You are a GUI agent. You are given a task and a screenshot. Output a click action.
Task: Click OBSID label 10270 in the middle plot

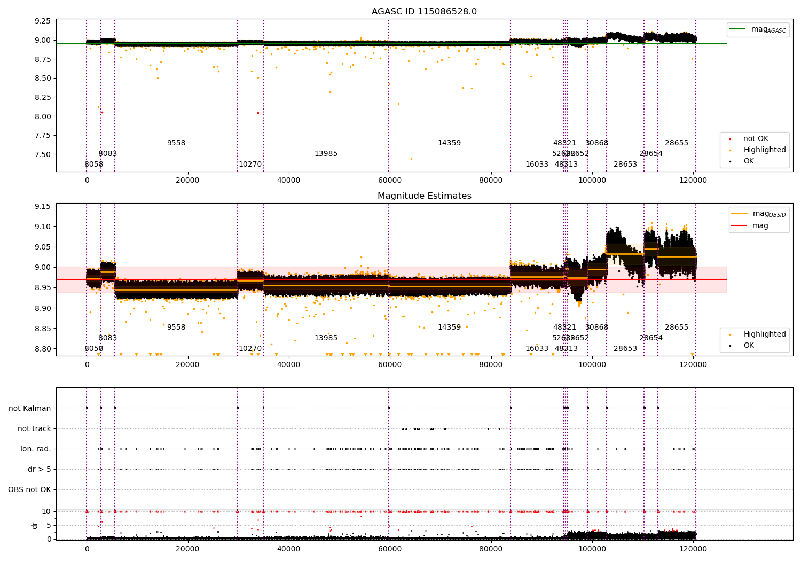[x=250, y=349]
